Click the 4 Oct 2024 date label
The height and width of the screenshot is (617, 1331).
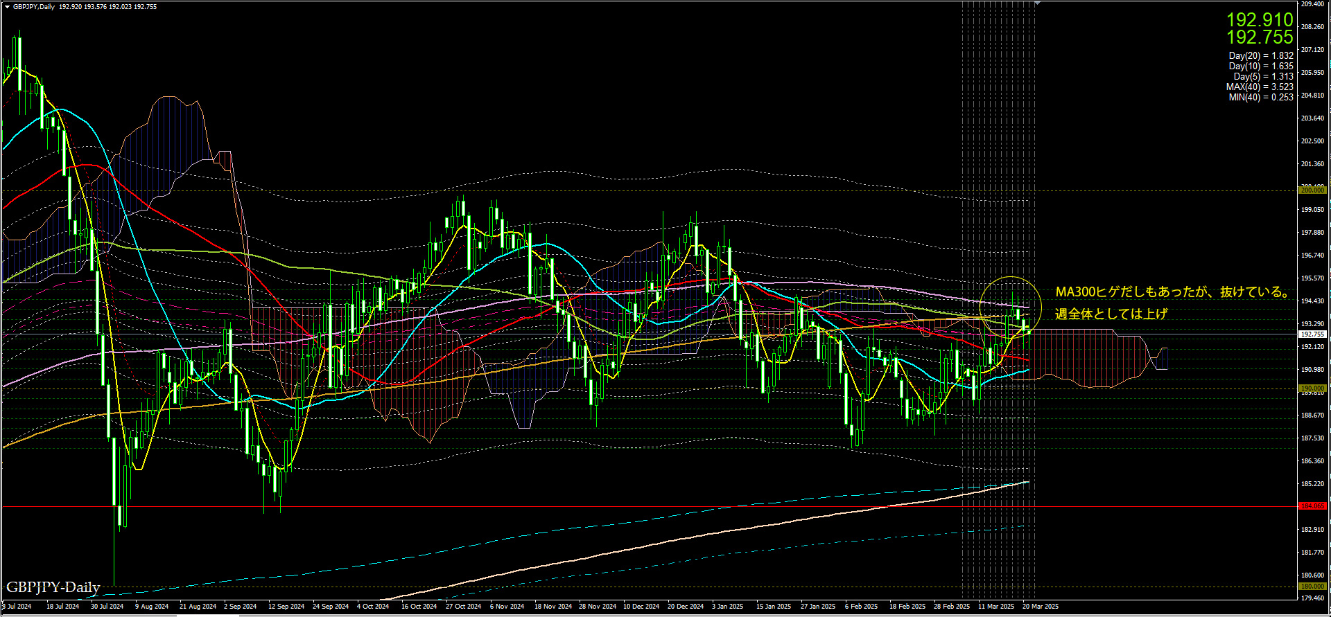pyautogui.click(x=373, y=607)
